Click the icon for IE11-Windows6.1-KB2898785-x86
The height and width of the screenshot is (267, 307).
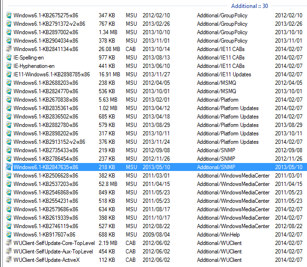click(x=8, y=74)
